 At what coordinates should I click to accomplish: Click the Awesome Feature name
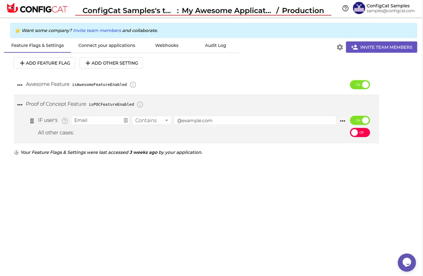pyautogui.click(x=48, y=84)
